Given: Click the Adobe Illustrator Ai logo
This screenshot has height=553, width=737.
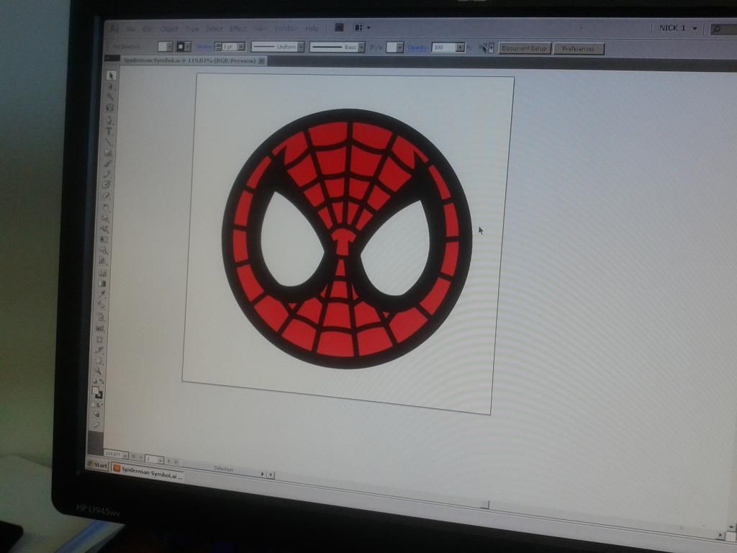Looking at the screenshot, I should (x=114, y=29).
